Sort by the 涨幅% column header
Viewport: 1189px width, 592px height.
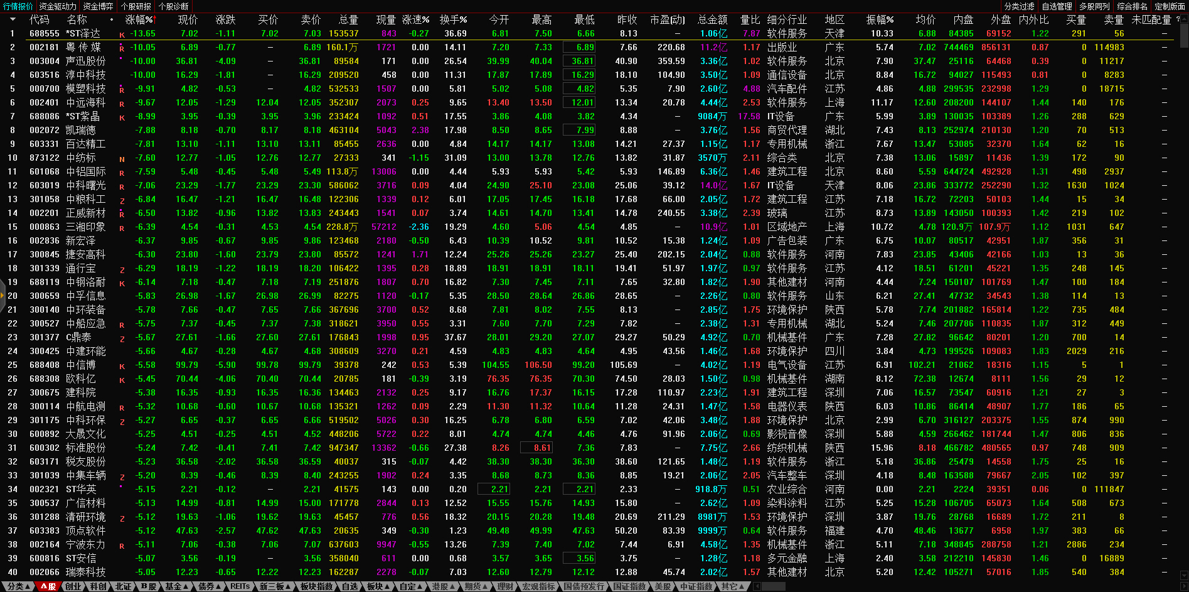pyautogui.click(x=139, y=19)
